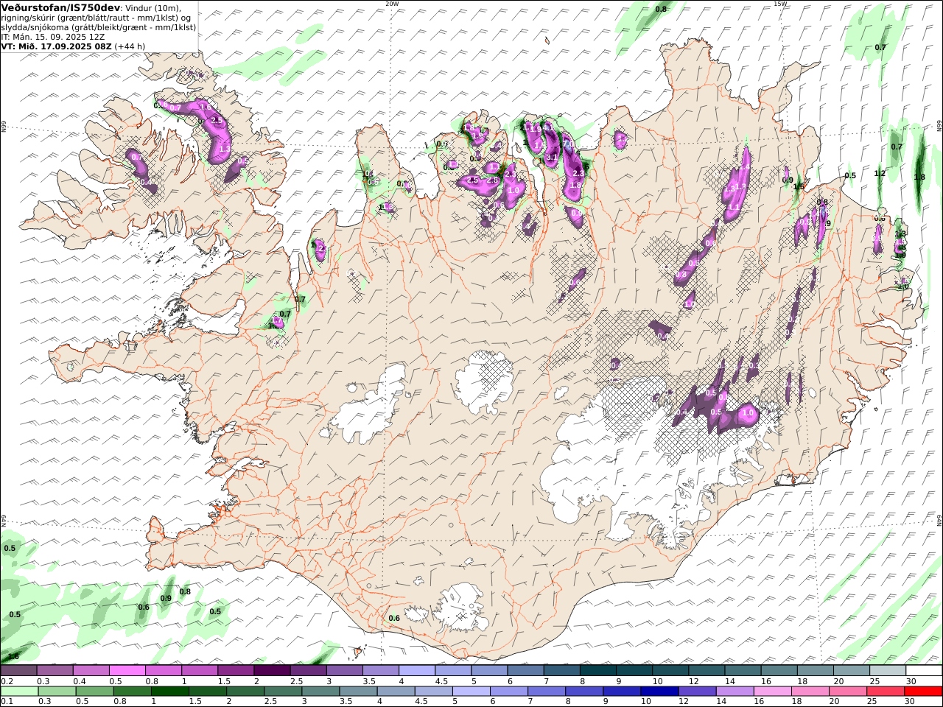943x707 pixels.
Task: Pick the pale green 0.1 rain legend swatch
Action: tap(19, 692)
